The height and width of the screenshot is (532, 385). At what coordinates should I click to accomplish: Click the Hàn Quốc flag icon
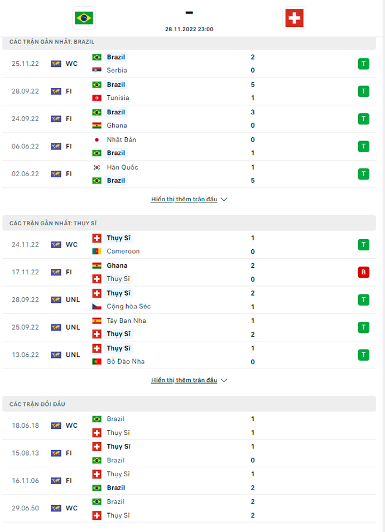coord(97,167)
